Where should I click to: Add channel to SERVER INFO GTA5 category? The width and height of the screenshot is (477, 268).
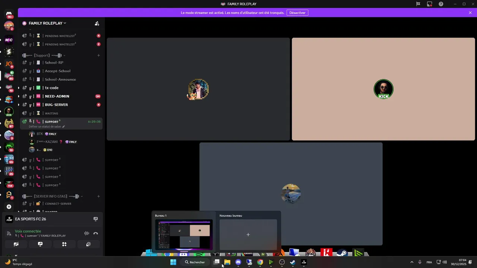98,196
